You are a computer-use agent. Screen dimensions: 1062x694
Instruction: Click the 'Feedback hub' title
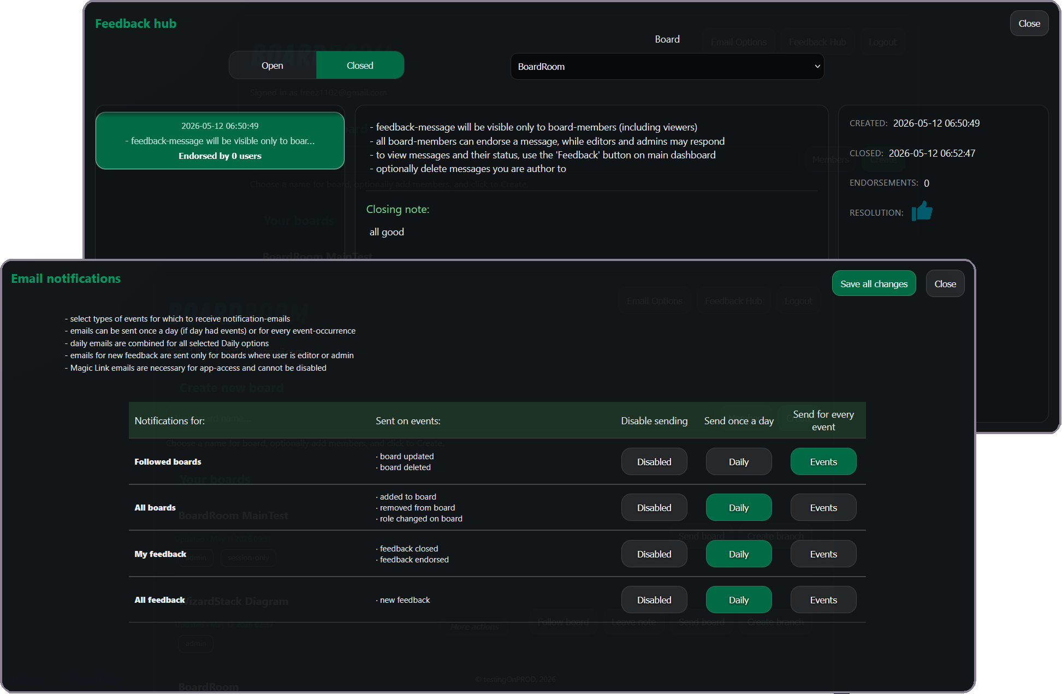(x=135, y=23)
